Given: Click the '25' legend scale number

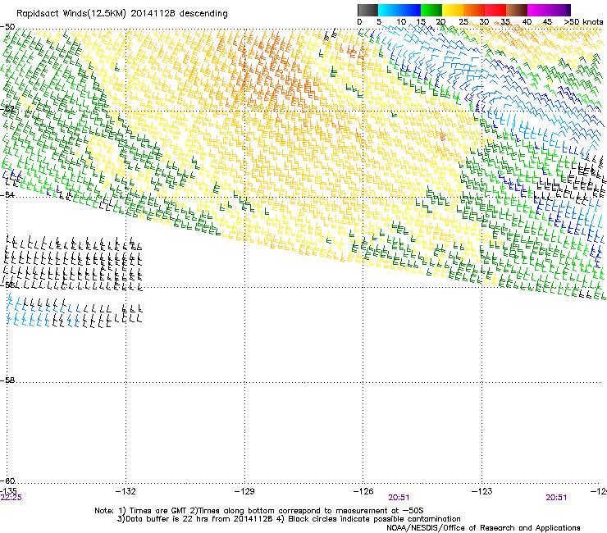Looking at the screenshot, I should pyautogui.click(x=463, y=22).
